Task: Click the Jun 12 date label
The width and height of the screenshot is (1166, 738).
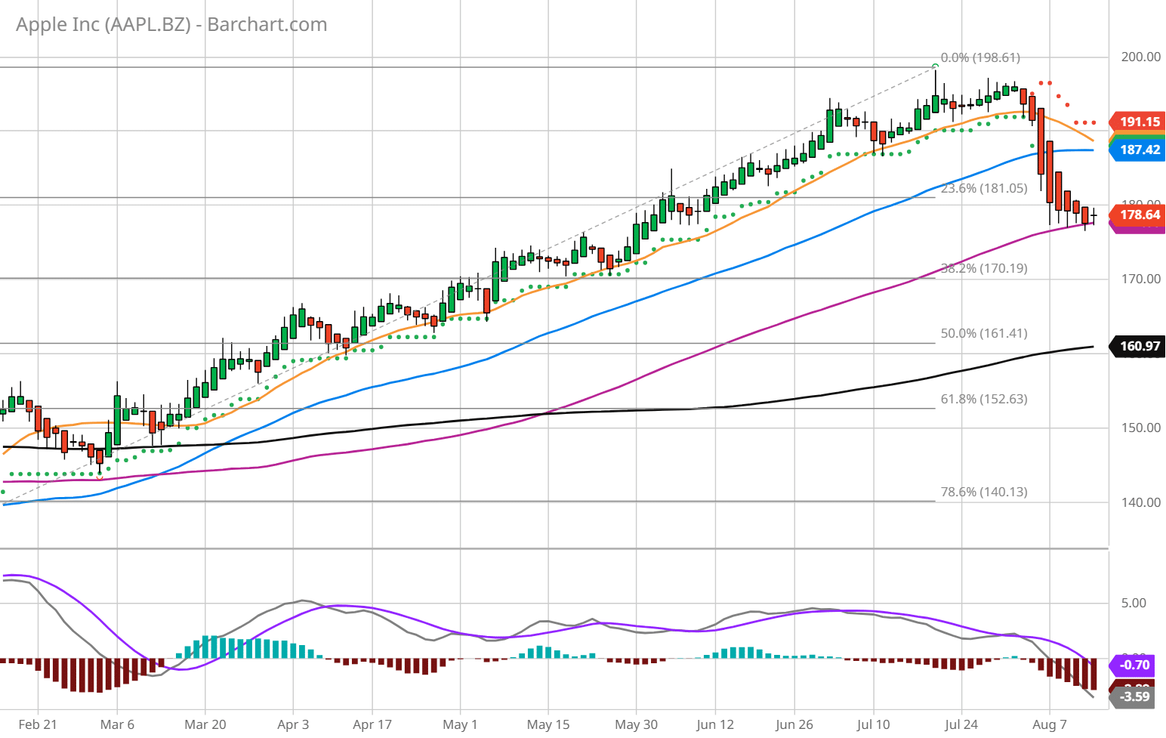Action: tap(715, 724)
